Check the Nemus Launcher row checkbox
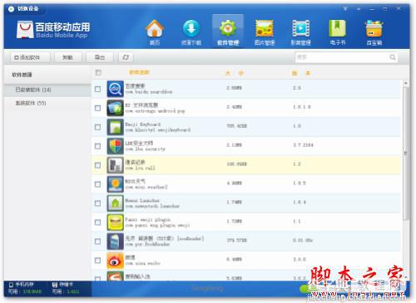416x303 pixels. point(97,203)
